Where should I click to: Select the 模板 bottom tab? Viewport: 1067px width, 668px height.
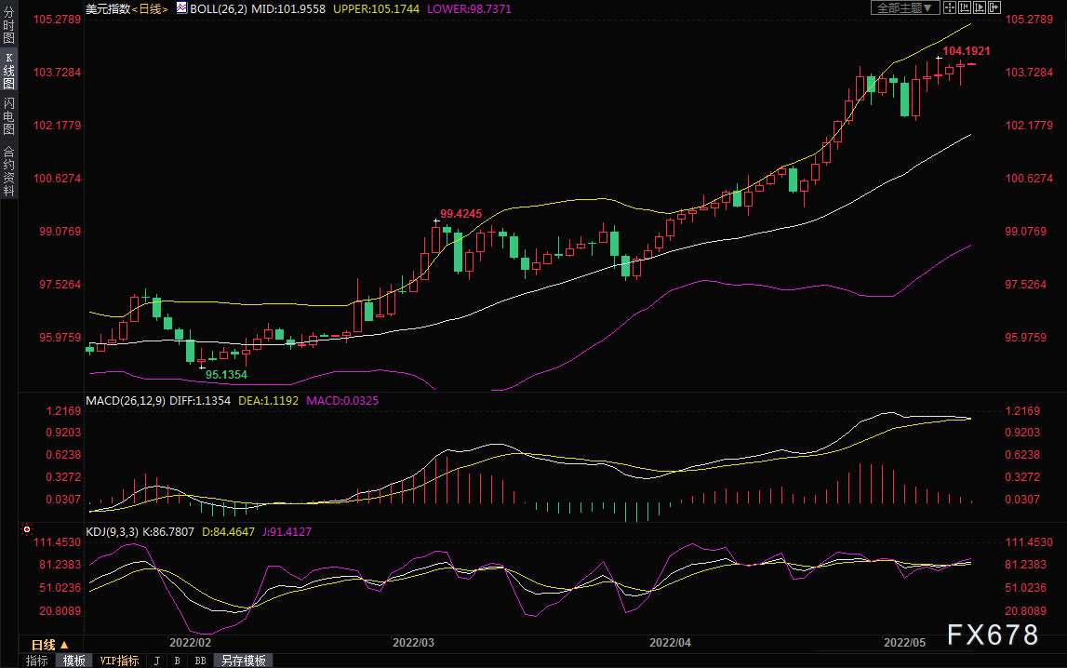pos(74,661)
